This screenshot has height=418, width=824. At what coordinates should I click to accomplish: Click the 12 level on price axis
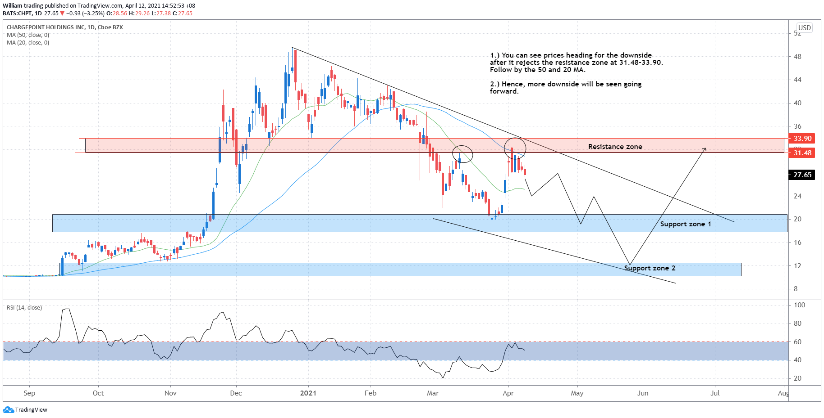click(797, 266)
